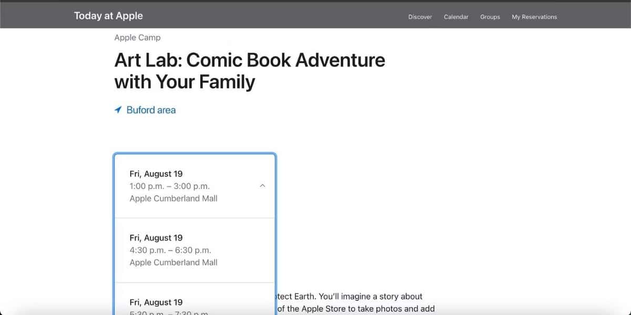Click the Fri, August 19 date in the first card
631x315 pixels.
pyautogui.click(x=156, y=173)
